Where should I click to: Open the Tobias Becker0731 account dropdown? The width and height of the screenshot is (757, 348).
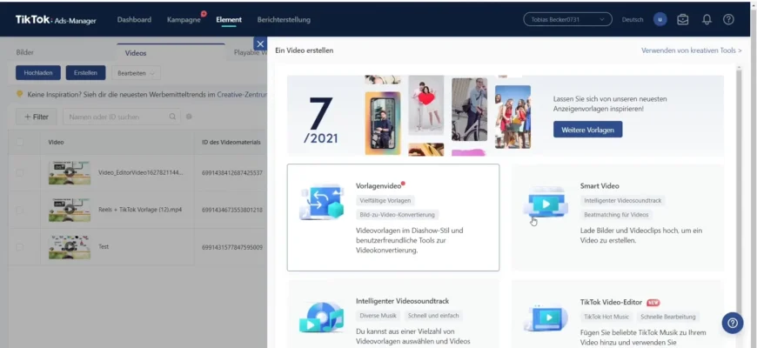[567, 20]
